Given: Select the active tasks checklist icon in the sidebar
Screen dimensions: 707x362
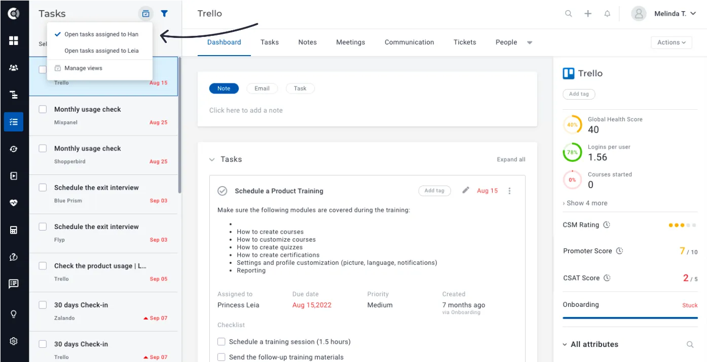Looking at the screenshot, I should click(14, 122).
